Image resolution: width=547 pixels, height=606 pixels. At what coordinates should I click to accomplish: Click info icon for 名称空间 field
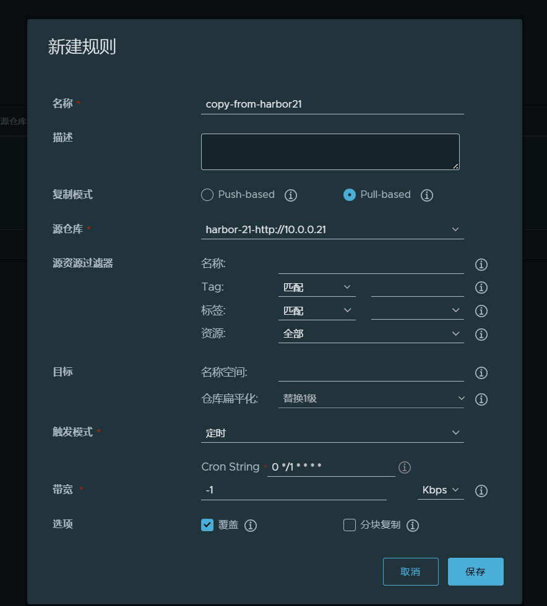(481, 373)
